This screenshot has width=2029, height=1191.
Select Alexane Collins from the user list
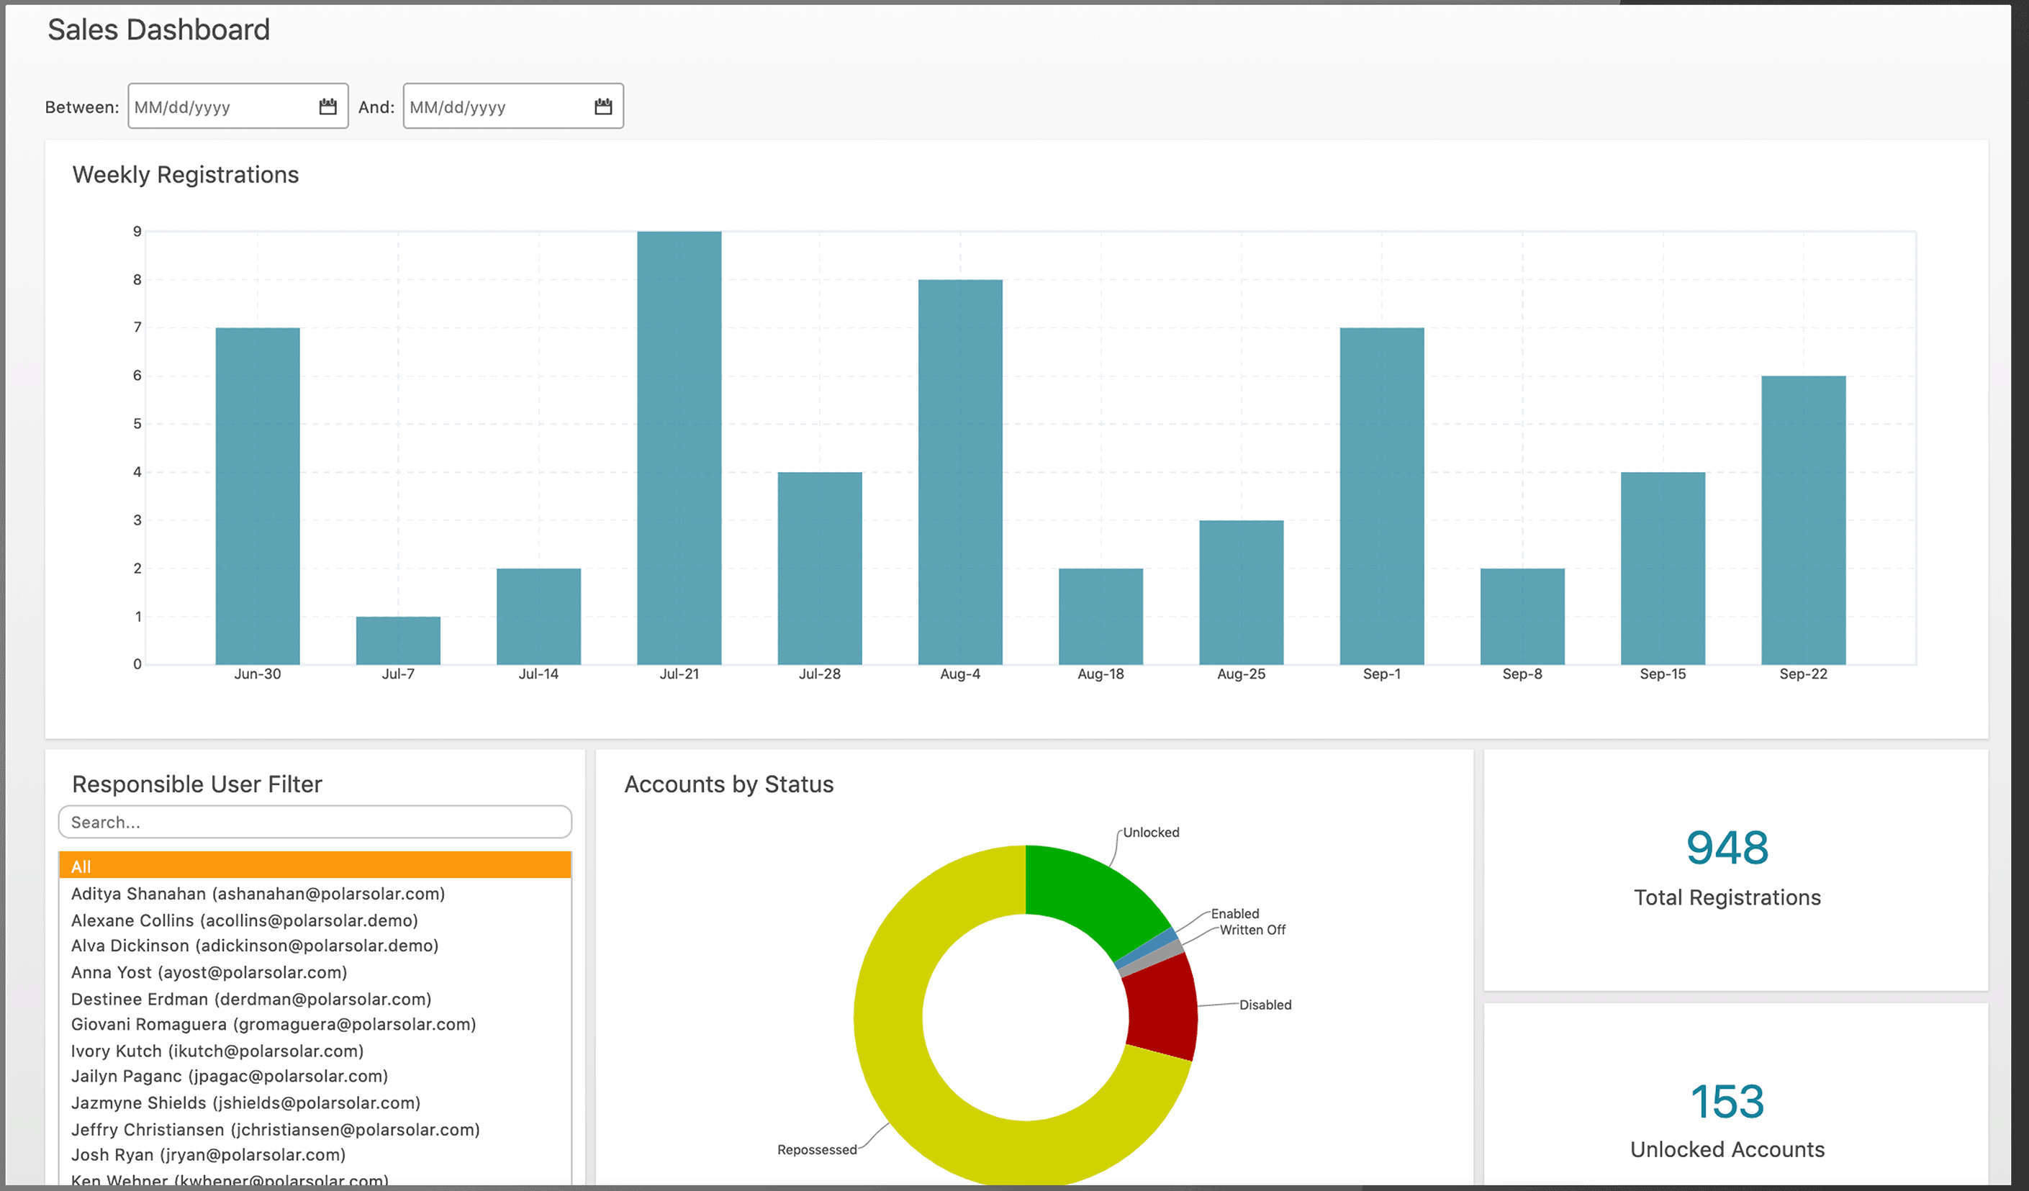tap(244, 920)
